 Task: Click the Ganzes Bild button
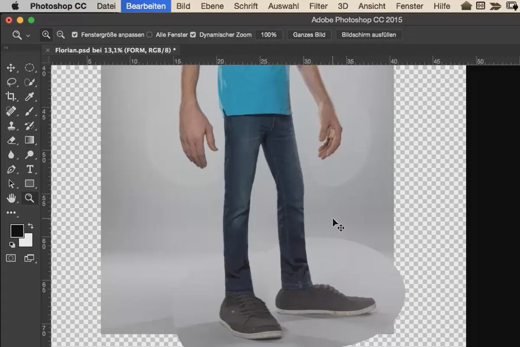pyautogui.click(x=309, y=35)
